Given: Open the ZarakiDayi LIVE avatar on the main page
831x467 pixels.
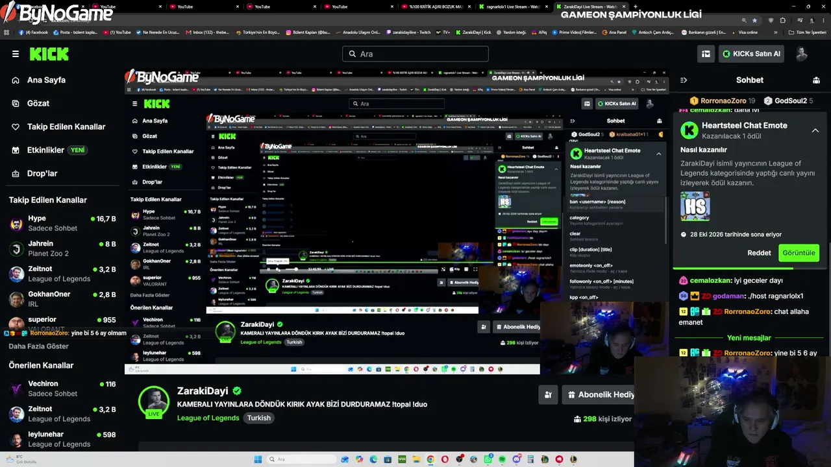Looking at the screenshot, I should pos(154,403).
